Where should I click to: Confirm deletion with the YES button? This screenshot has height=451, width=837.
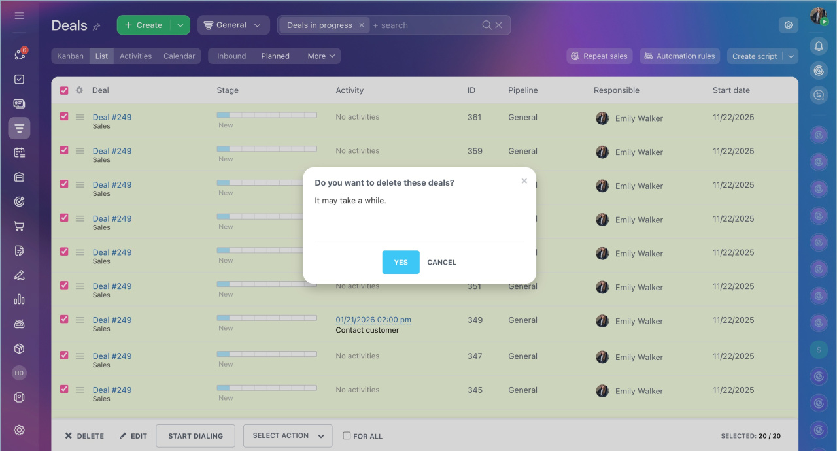tap(401, 262)
